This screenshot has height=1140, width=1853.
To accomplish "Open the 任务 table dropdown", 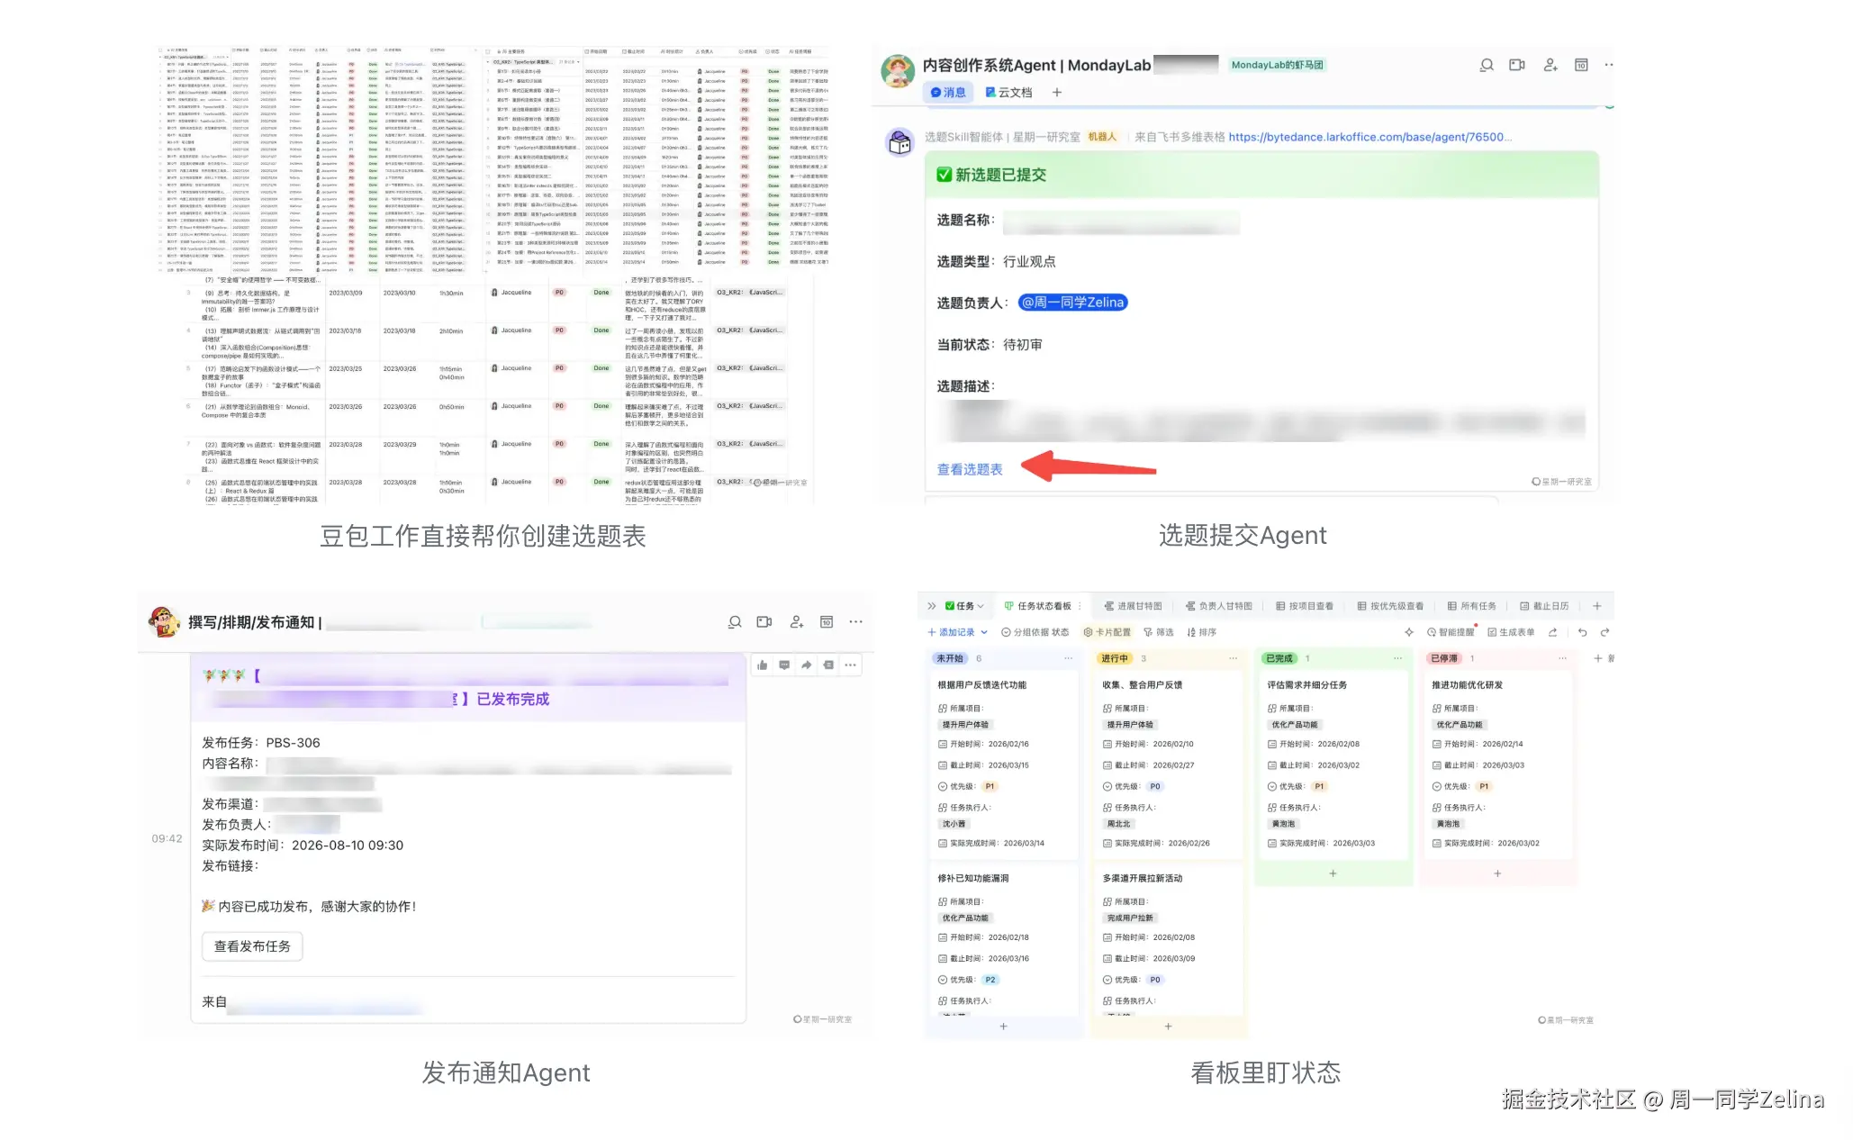I will (965, 606).
